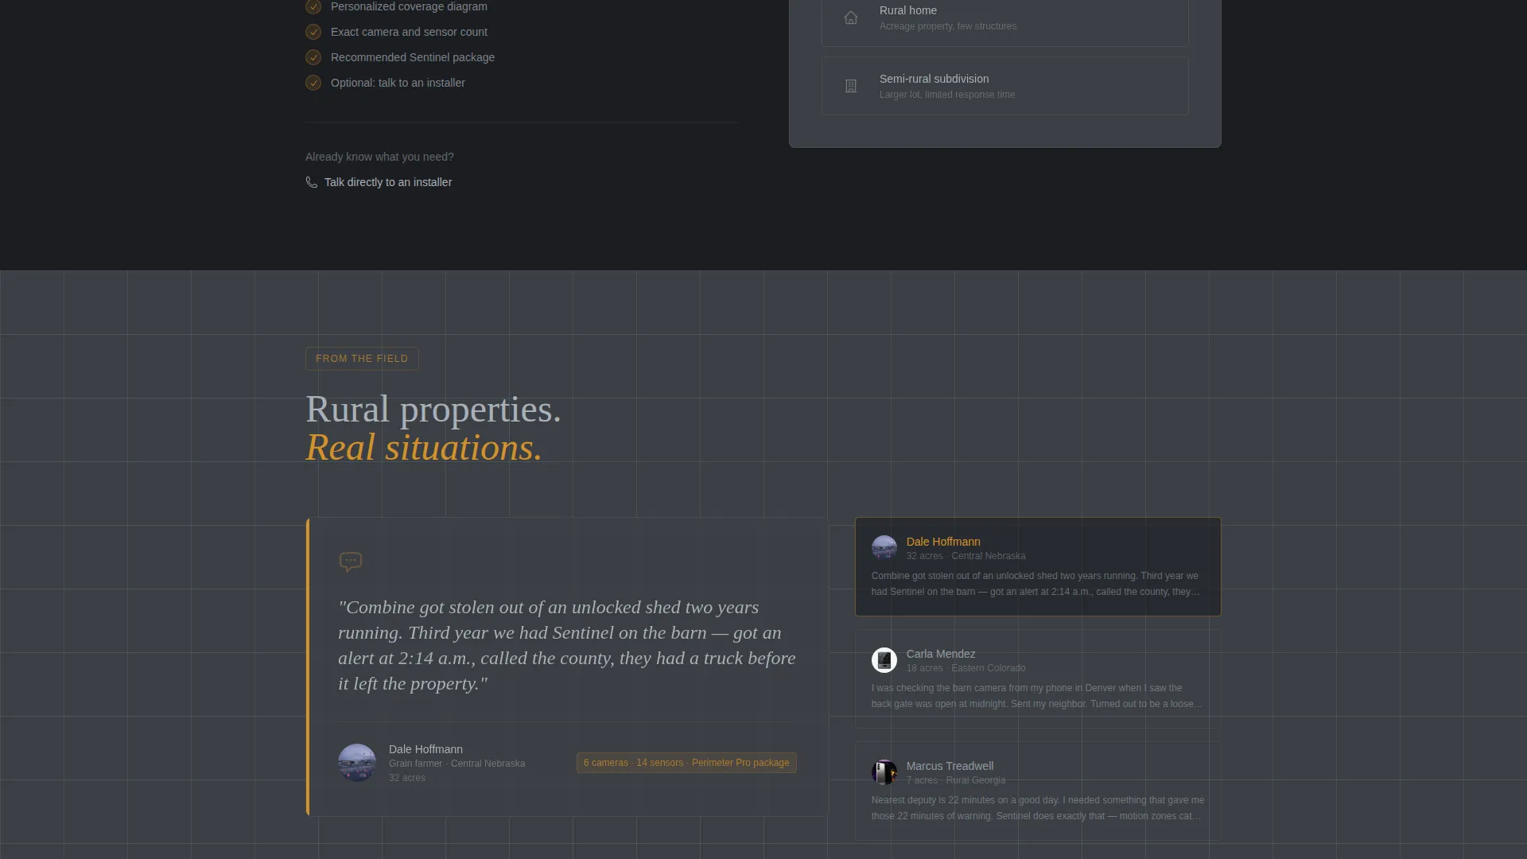Click Marcus Treadwell's avatar
Screen dimensions: 1527x859
[884, 772]
